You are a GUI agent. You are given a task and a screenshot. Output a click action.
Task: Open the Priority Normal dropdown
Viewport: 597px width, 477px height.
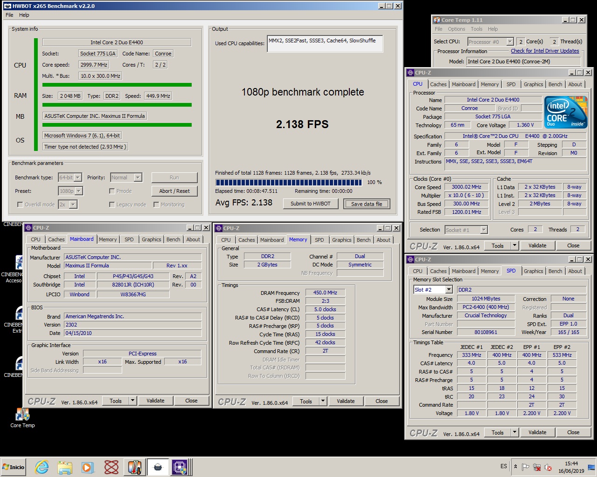[x=126, y=177]
